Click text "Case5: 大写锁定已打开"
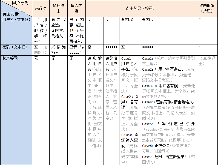The height and width of the screenshot is (165, 218). [168, 124]
